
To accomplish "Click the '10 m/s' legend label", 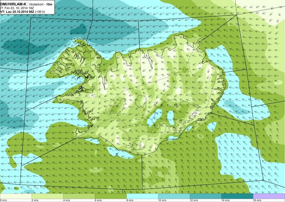I will click(x=162, y=200).
